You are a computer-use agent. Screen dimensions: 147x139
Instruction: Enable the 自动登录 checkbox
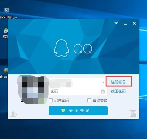[x=89, y=100]
